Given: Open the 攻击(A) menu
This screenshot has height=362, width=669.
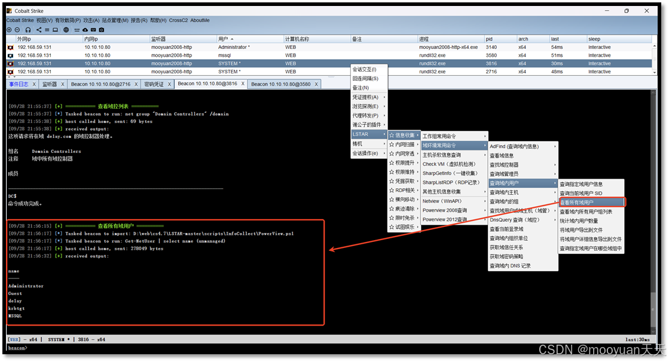Looking at the screenshot, I should point(91,20).
